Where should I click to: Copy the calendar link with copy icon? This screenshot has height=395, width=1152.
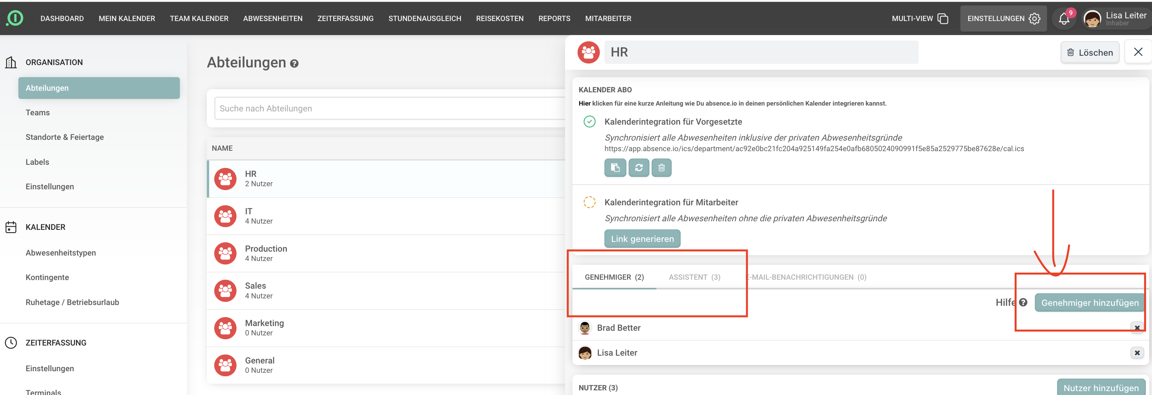[x=615, y=168]
